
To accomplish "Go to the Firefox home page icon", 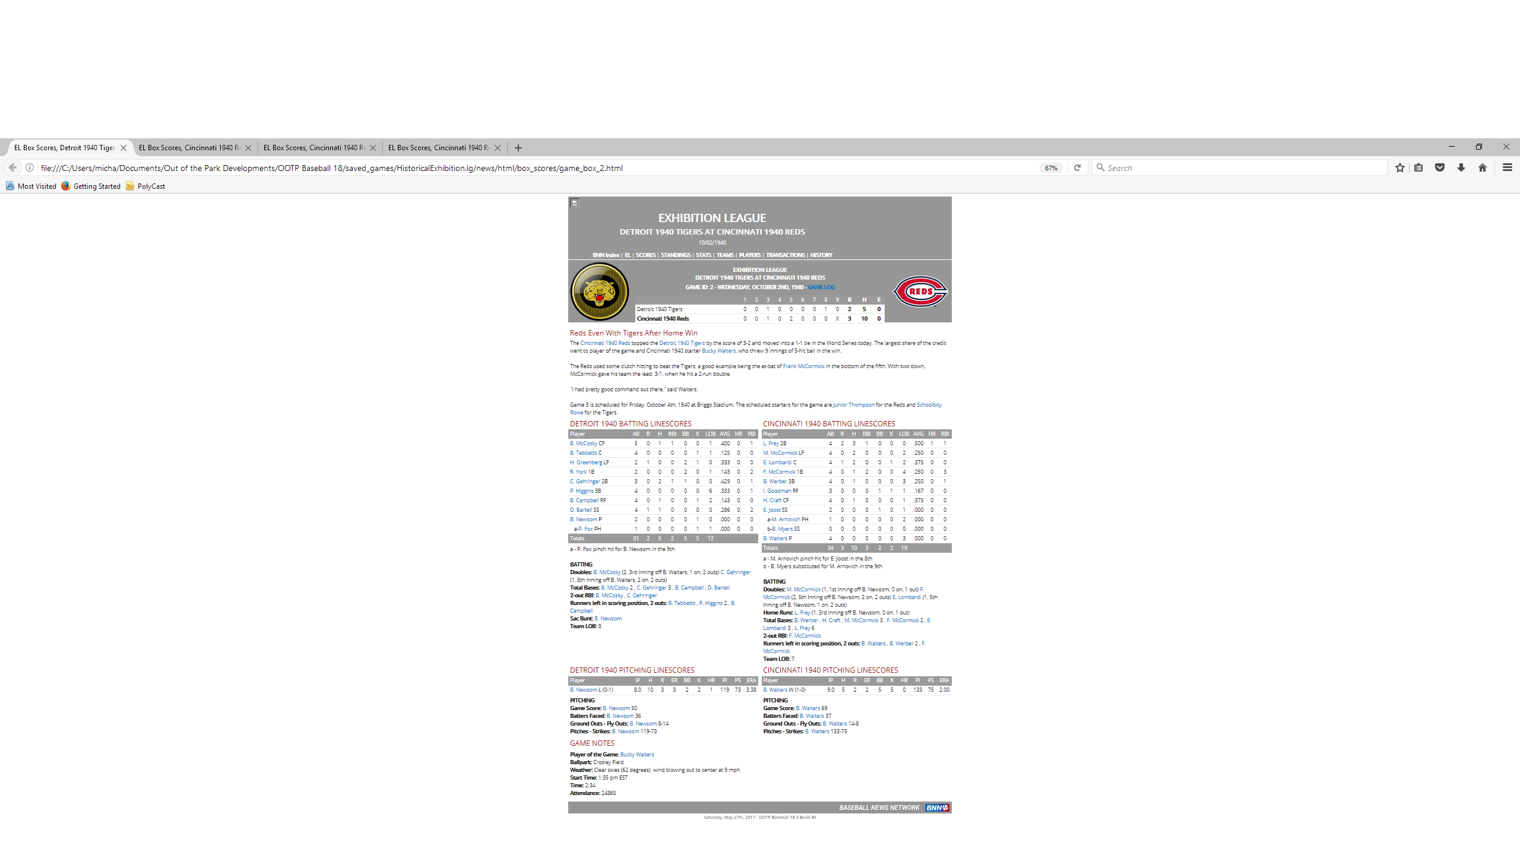I will click(1483, 168).
